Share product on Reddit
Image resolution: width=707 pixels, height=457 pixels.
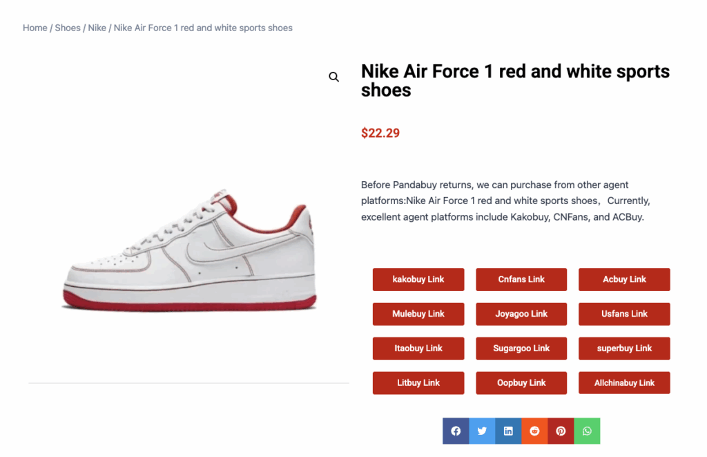coord(534,431)
